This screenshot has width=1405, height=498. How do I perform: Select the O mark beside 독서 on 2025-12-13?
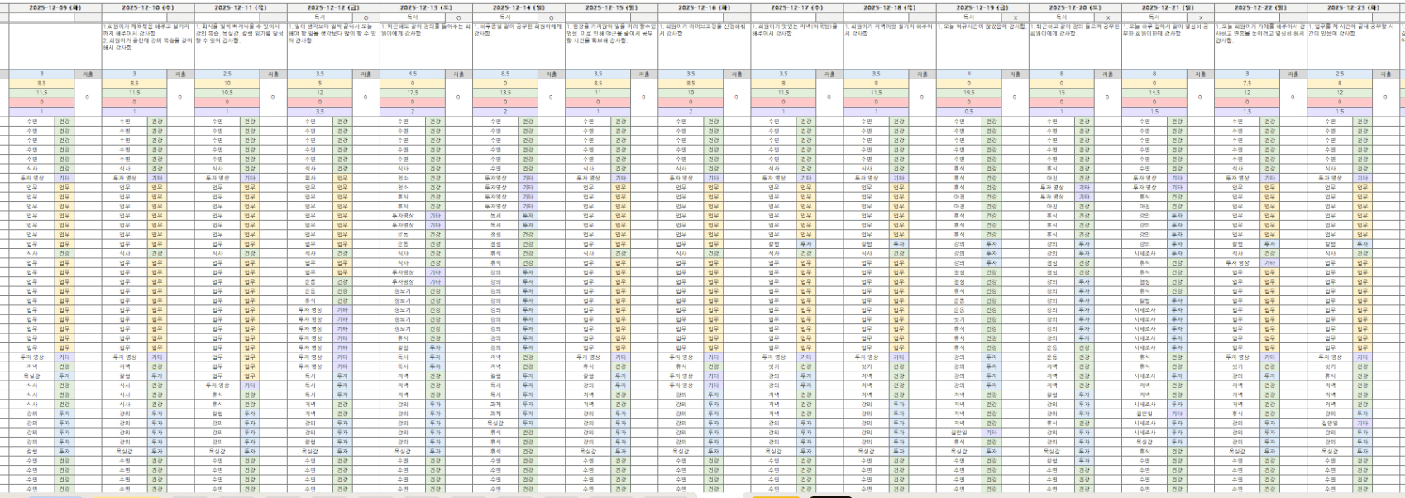pyautogui.click(x=459, y=17)
